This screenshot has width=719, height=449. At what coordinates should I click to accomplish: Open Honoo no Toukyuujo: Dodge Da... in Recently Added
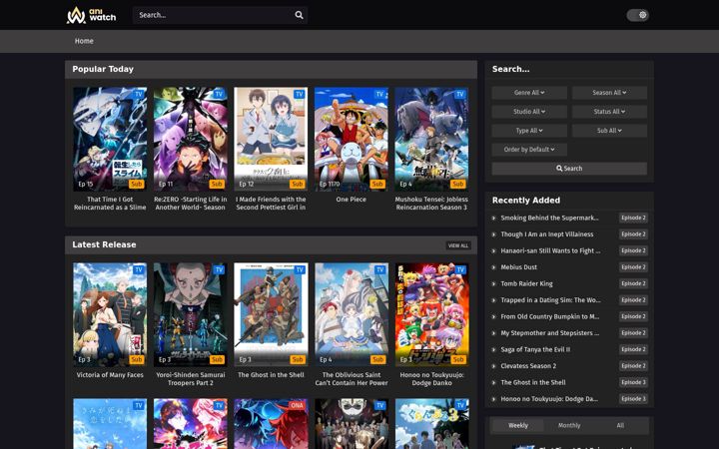click(549, 399)
